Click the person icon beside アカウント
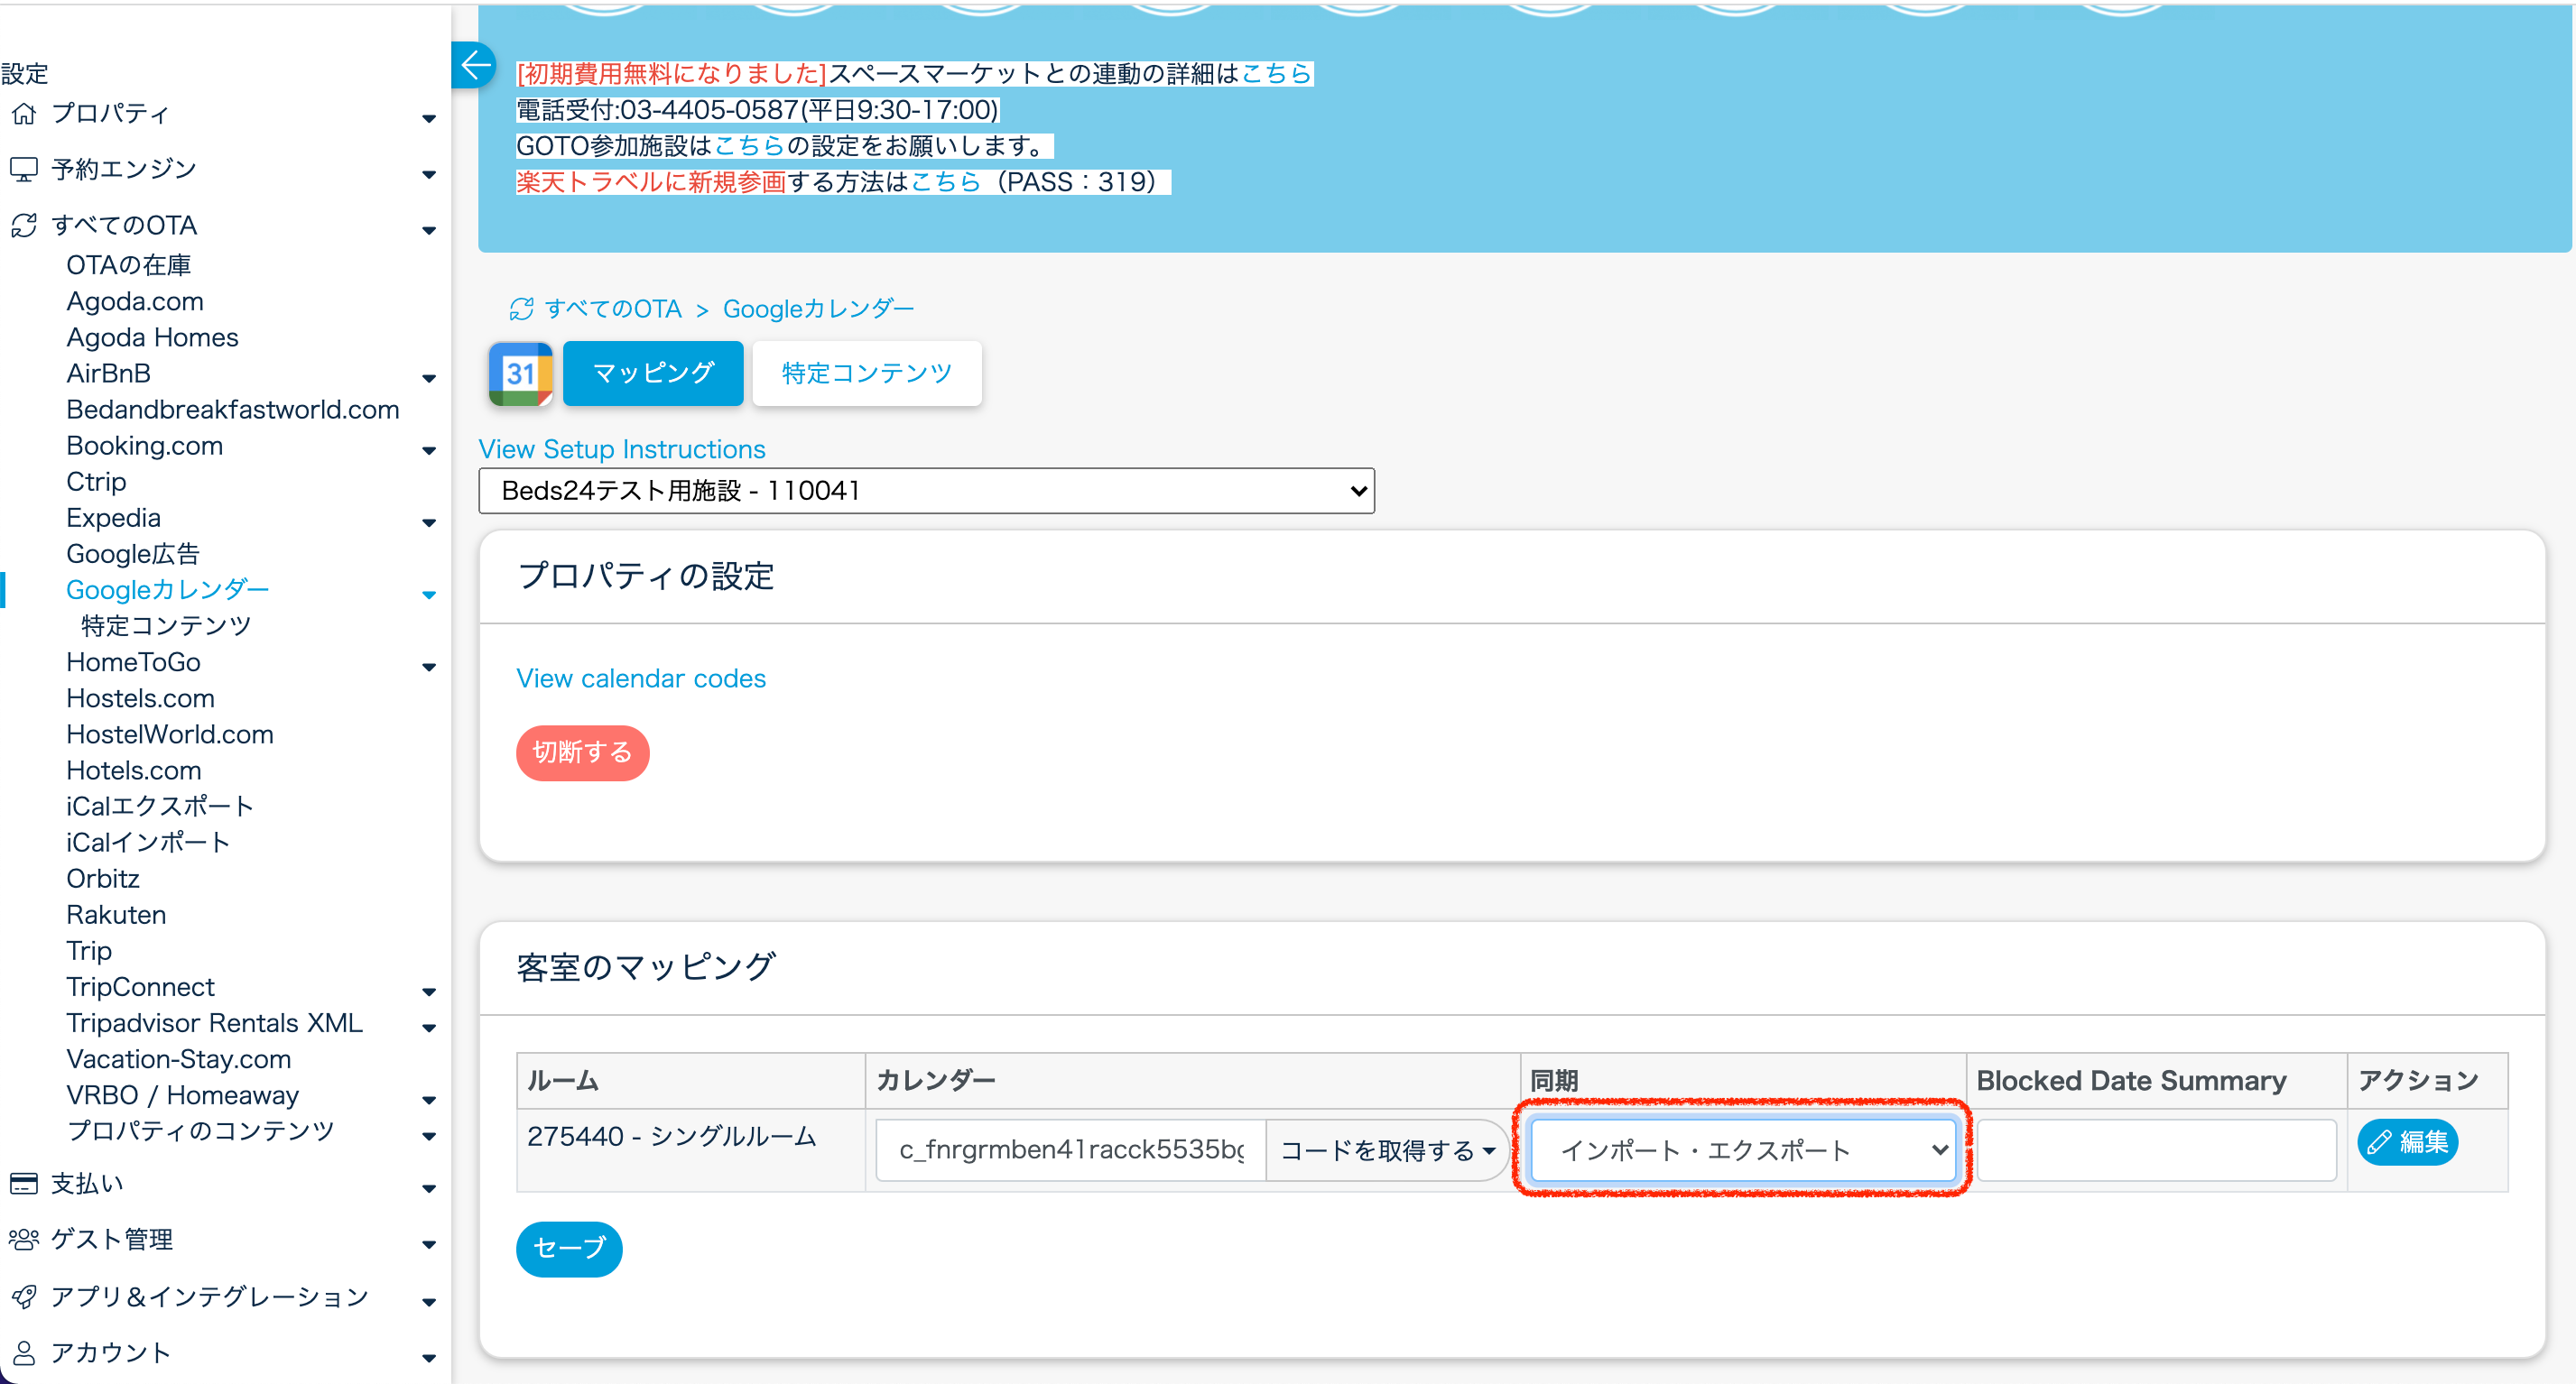This screenshot has height=1384, width=2576. [x=24, y=1353]
